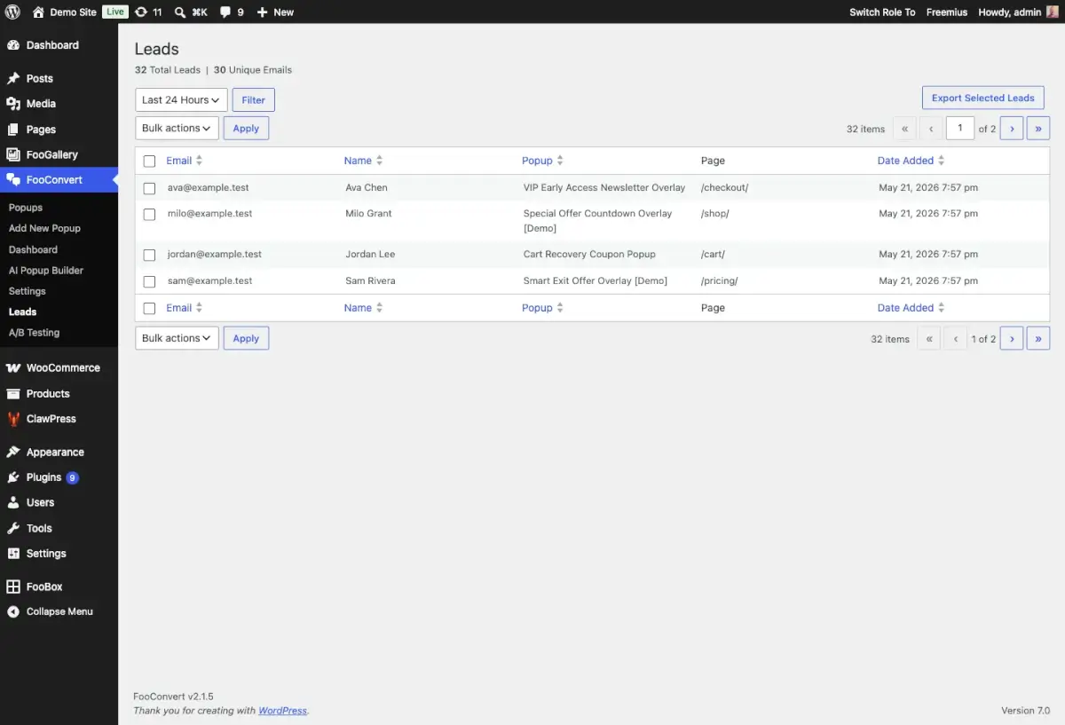Open the comments bubble icon
The height and width of the screenshot is (725, 1065).
[225, 12]
